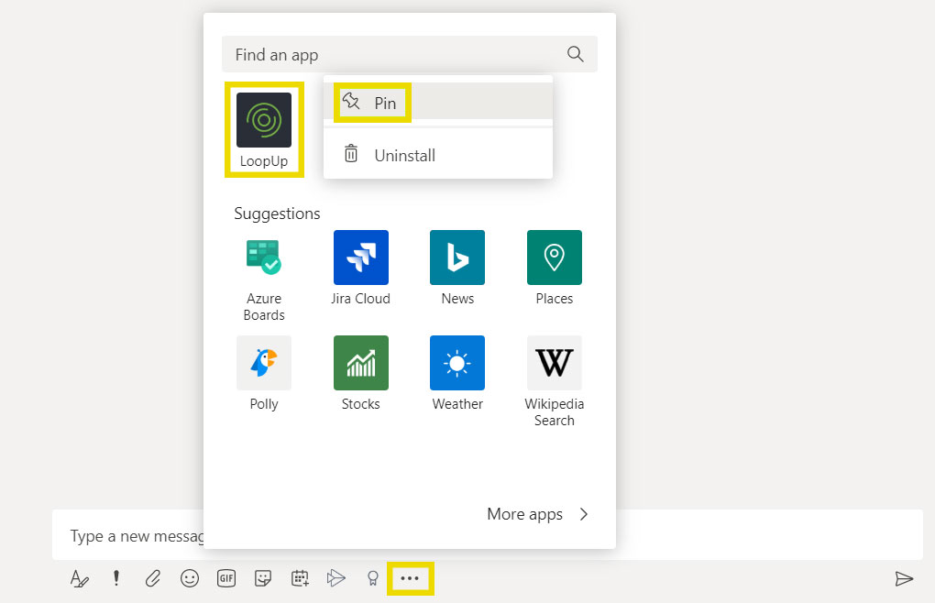Expand messaging extensions via ellipsis
Viewport: 935px width, 603px height.
410,578
